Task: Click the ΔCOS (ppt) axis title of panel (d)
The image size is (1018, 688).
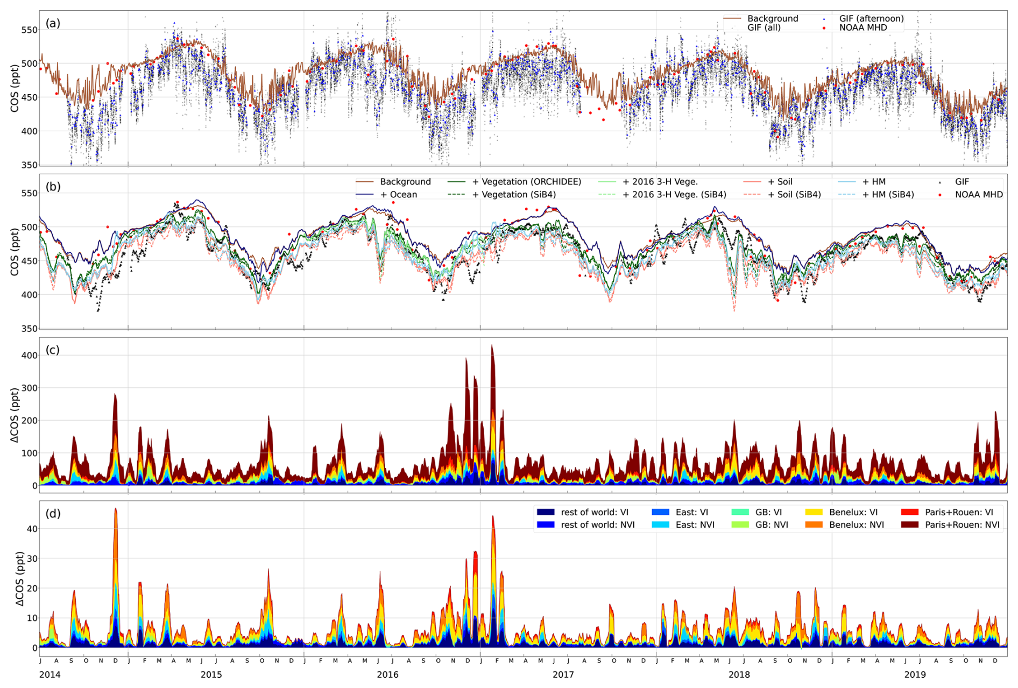Action: pyautogui.click(x=20, y=578)
